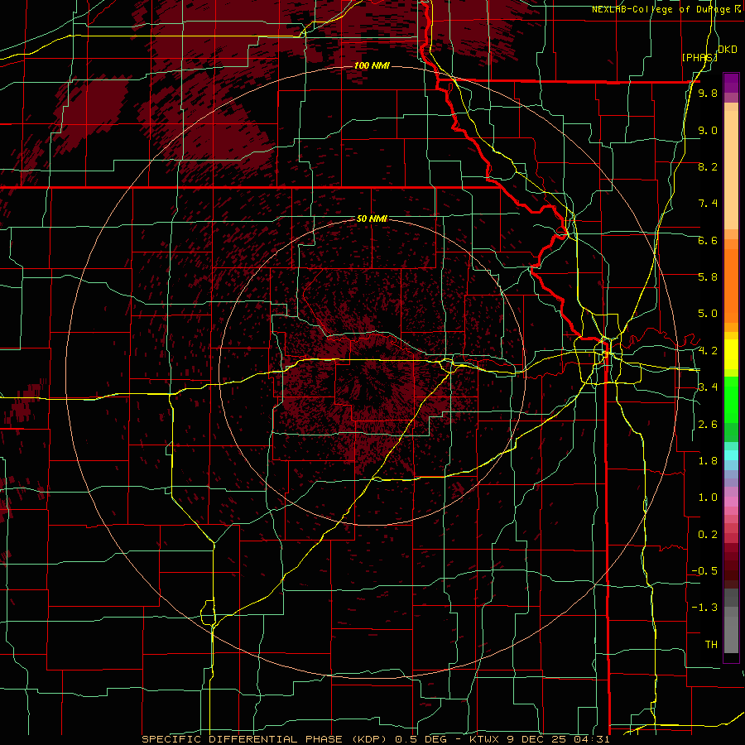The width and height of the screenshot is (745, 745).
Task: Click the 6.6 legend value
Action: [x=708, y=240]
